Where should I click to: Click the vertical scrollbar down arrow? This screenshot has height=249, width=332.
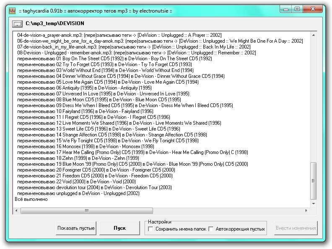314,203
